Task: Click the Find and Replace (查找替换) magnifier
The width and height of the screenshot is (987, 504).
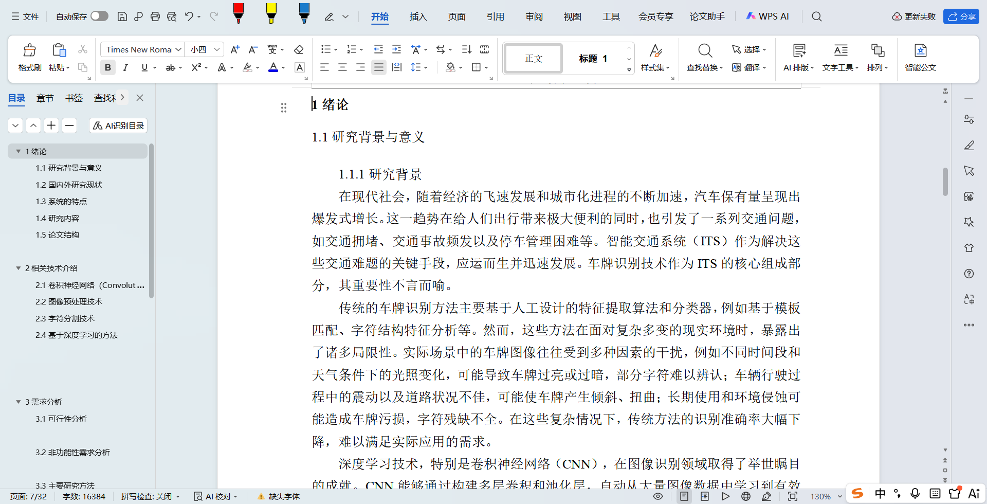Action: 705,50
